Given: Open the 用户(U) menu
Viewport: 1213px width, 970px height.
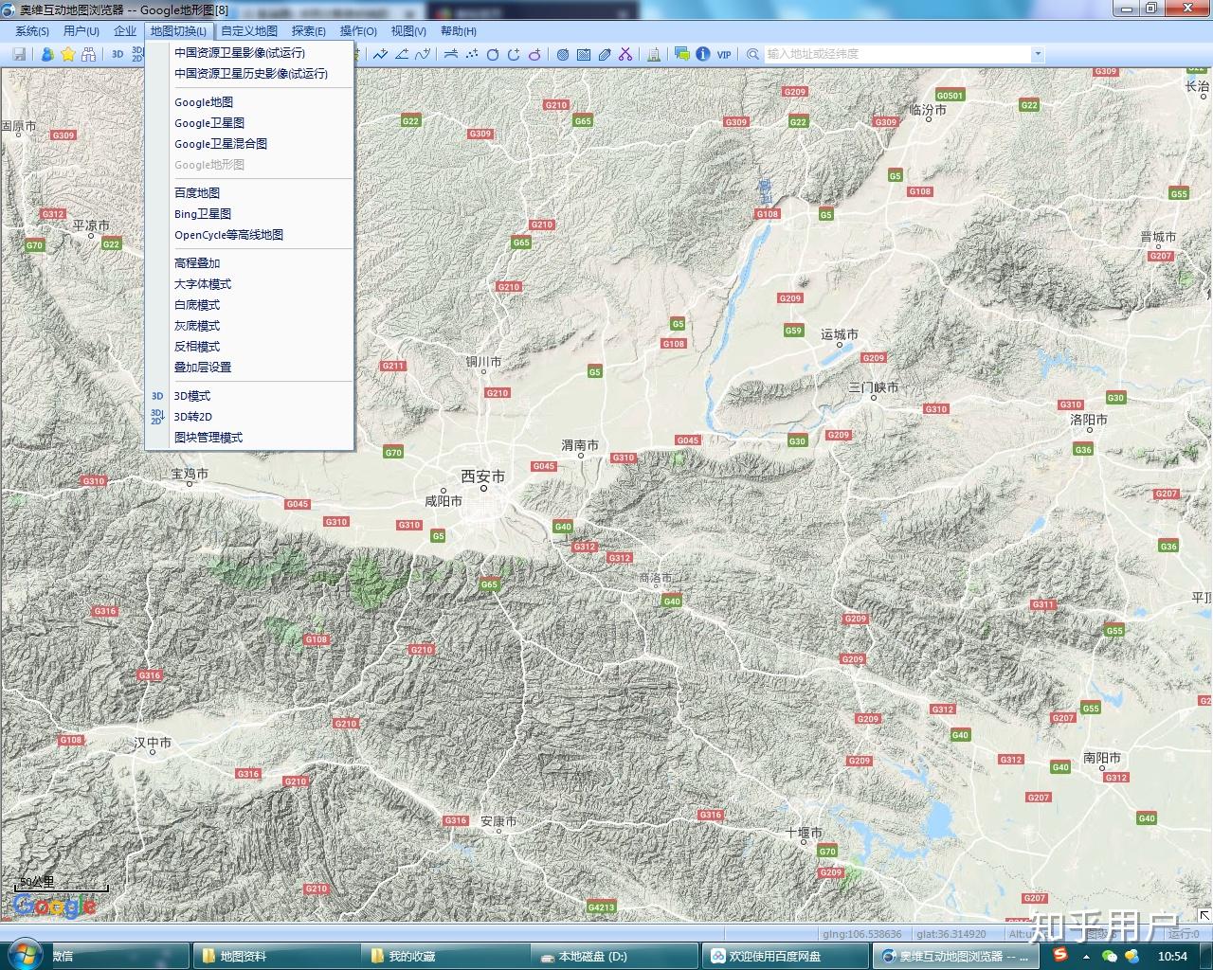Looking at the screenshot, I should tap(81, 31).
